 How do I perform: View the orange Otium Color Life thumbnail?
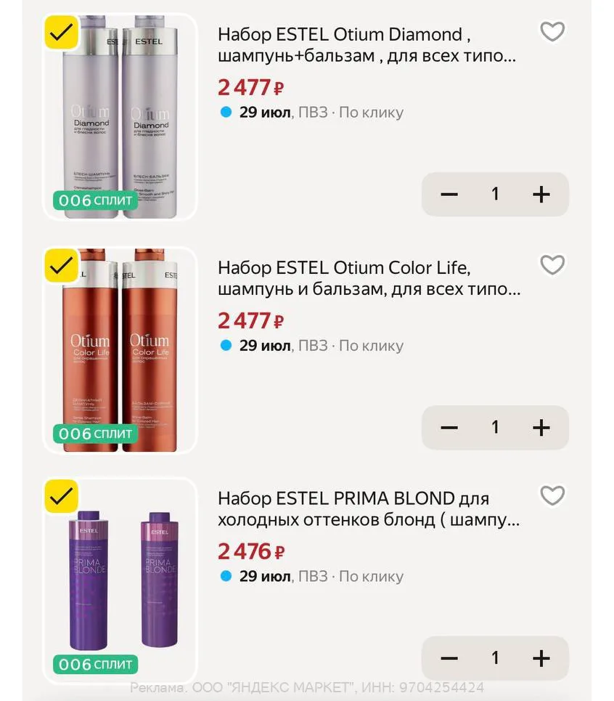(x=120, y=350)
